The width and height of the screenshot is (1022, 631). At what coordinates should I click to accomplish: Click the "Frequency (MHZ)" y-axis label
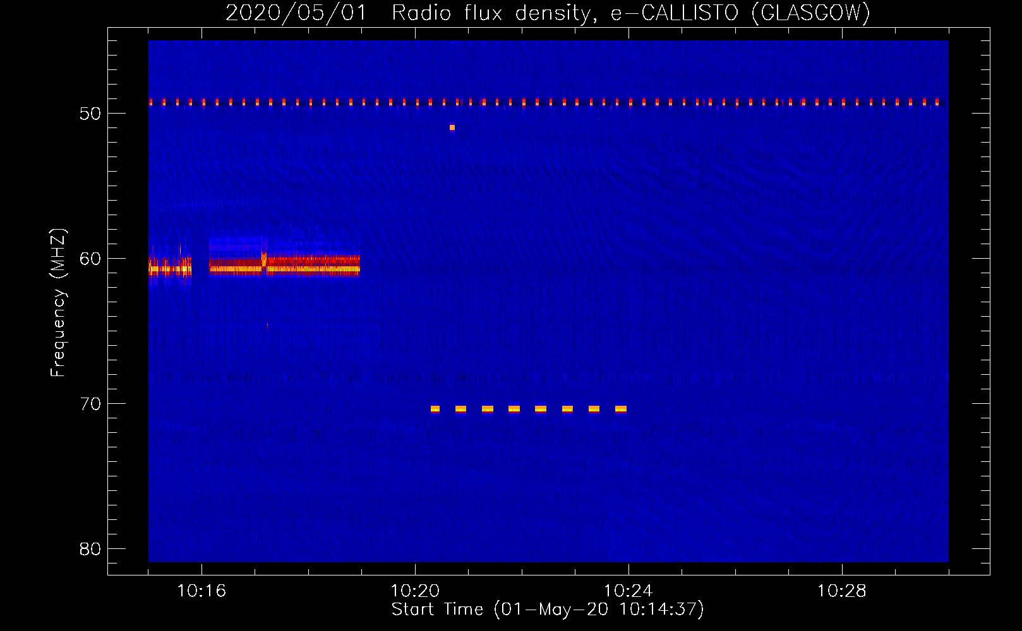(x=57, y=303)
